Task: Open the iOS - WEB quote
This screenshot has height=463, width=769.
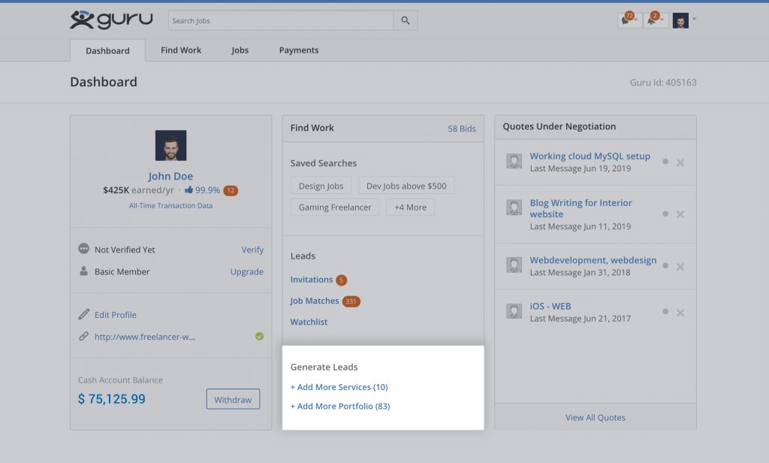Action: click(x=550, y=306)
